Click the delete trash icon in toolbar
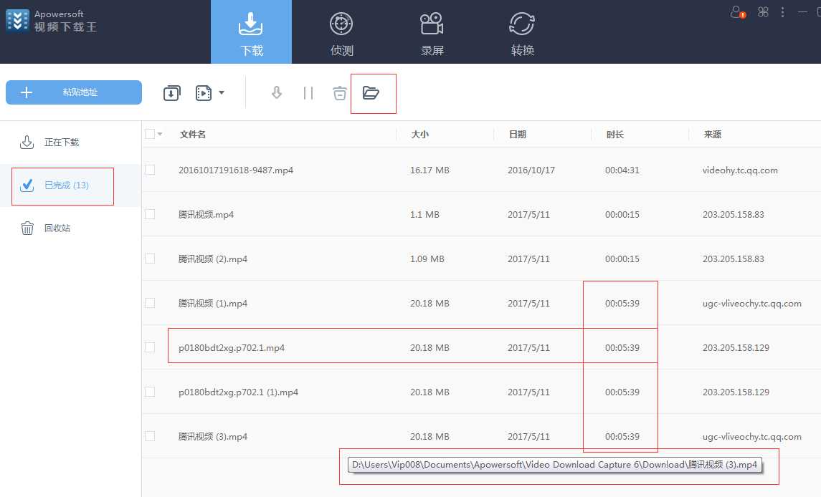The width and height of the screenshot is (821, 497). point(339,93)
